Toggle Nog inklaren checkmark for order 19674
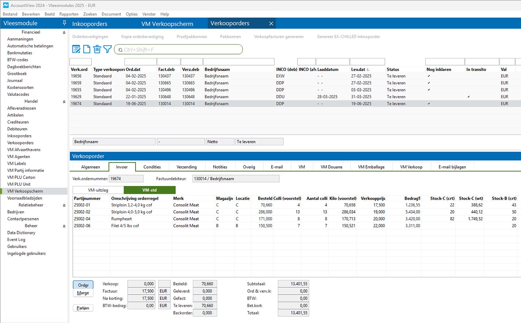Screen dimensions: 521x323 (x=429, y=103)
